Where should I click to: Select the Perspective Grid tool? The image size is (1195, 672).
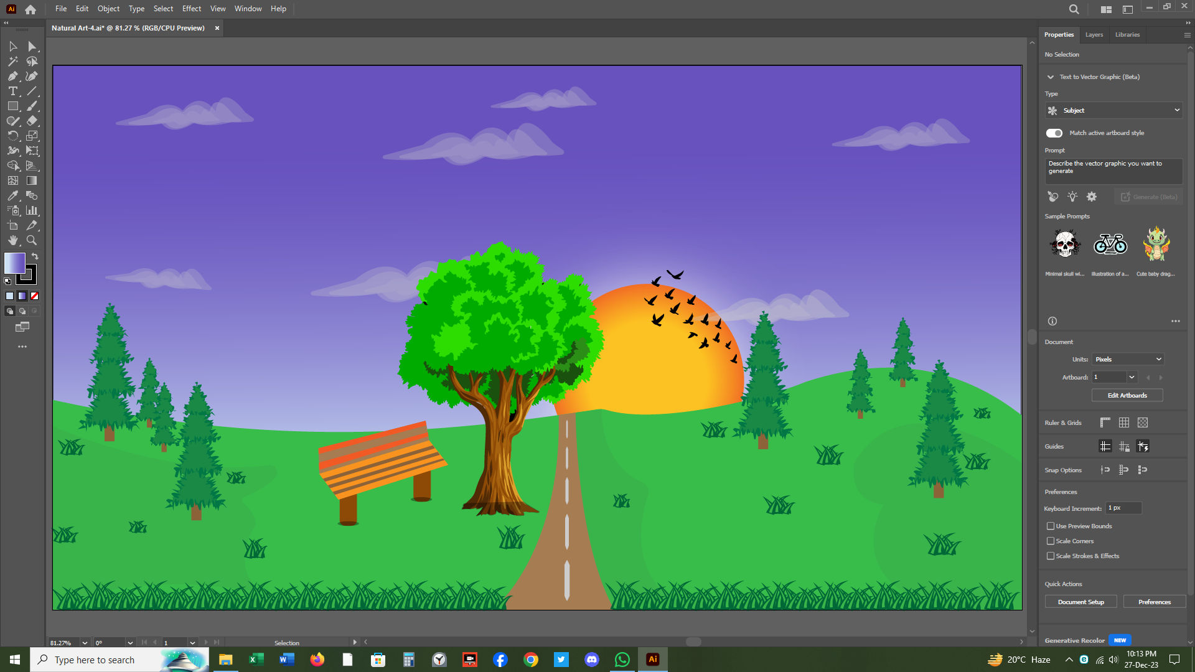click(x=32, y=166)
